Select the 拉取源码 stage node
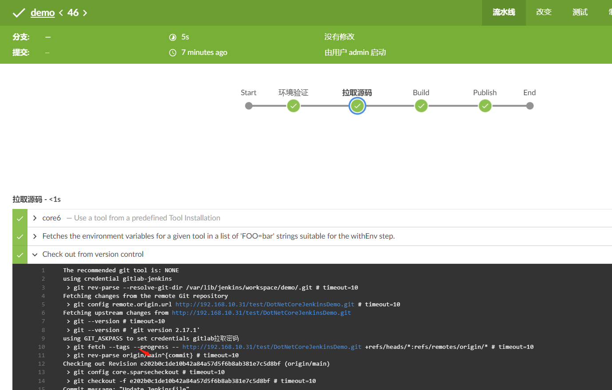This screenshot has height=390, width=612. (357, 106)
